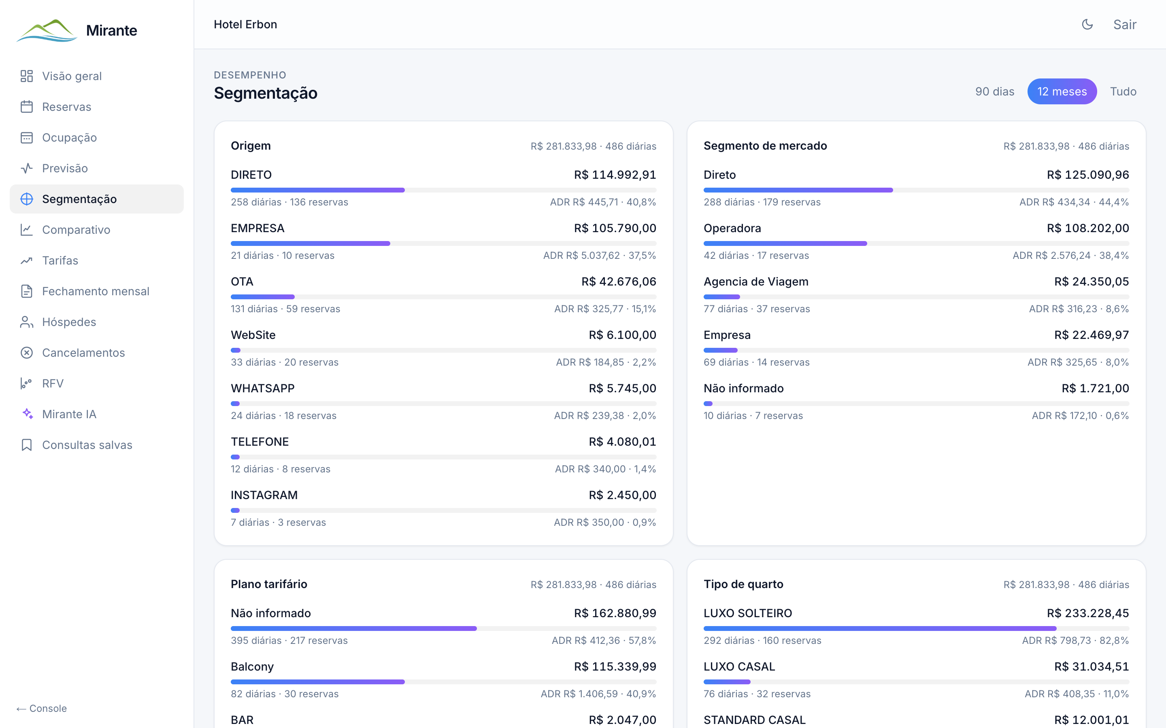The image size is (1166, 728).
Task: Click the LUXO SOLTEIRO progress bar
Action: point(916,629)
